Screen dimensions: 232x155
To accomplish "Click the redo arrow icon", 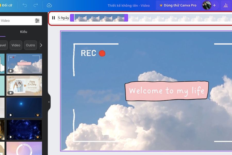I will (36, 5).
